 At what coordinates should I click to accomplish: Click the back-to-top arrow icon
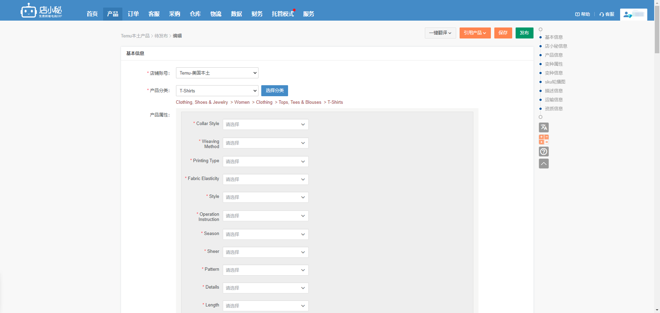[x=543, y=164]
